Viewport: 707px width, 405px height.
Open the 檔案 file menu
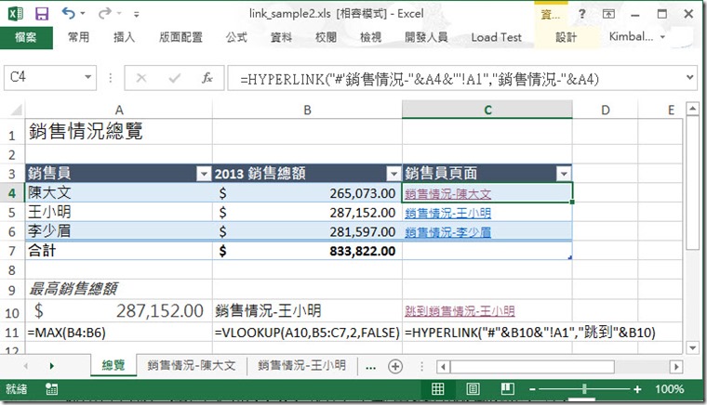coord(26,37)
